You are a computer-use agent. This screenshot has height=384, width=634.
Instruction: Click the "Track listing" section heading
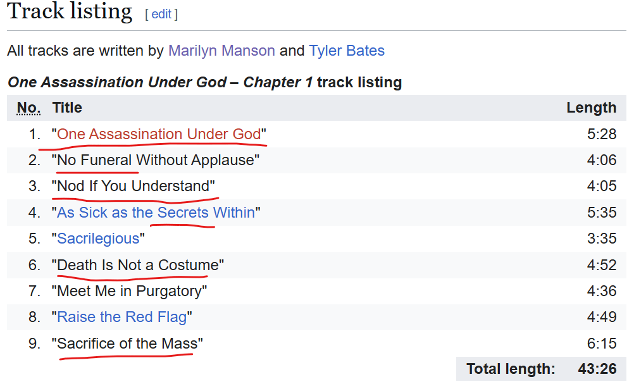click(70, 12)
